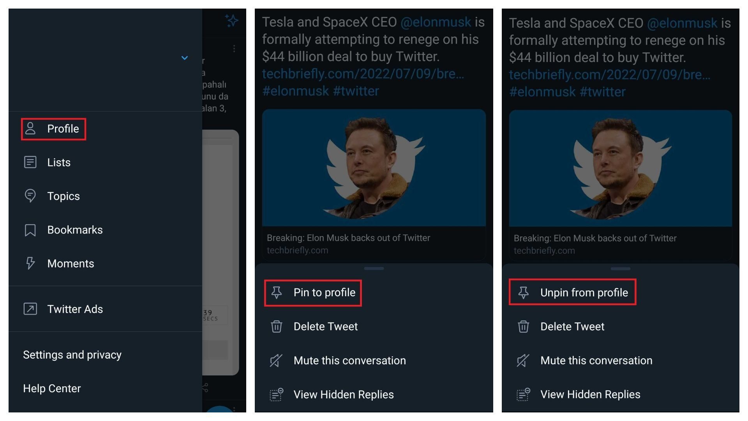Open the Elon Musk article thumbnail in right panel

[620, 168]
